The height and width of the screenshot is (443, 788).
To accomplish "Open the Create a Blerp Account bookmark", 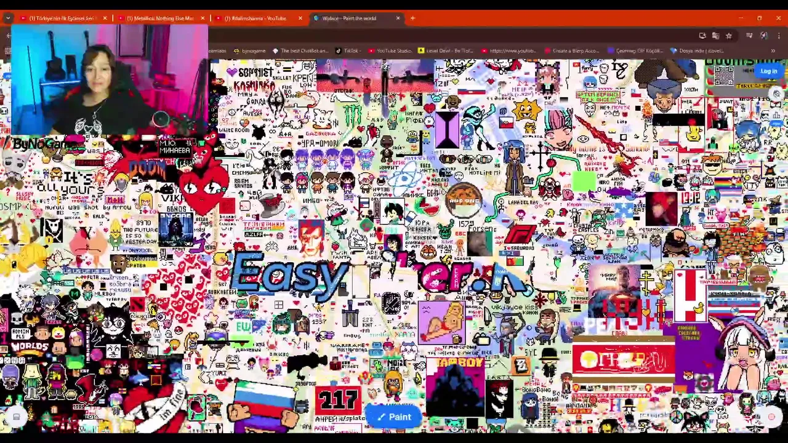I will 572,50.
